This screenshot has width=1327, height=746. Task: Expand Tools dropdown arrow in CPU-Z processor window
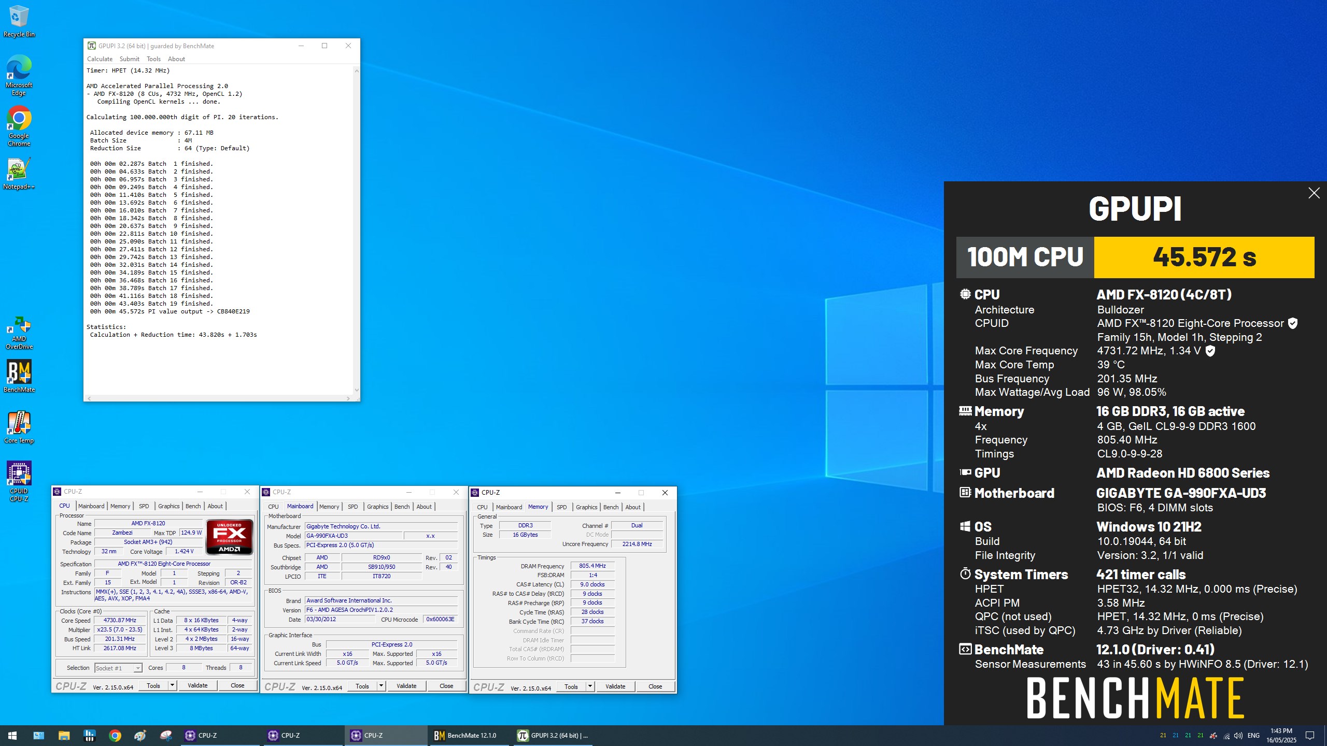[x=172, y=685]
